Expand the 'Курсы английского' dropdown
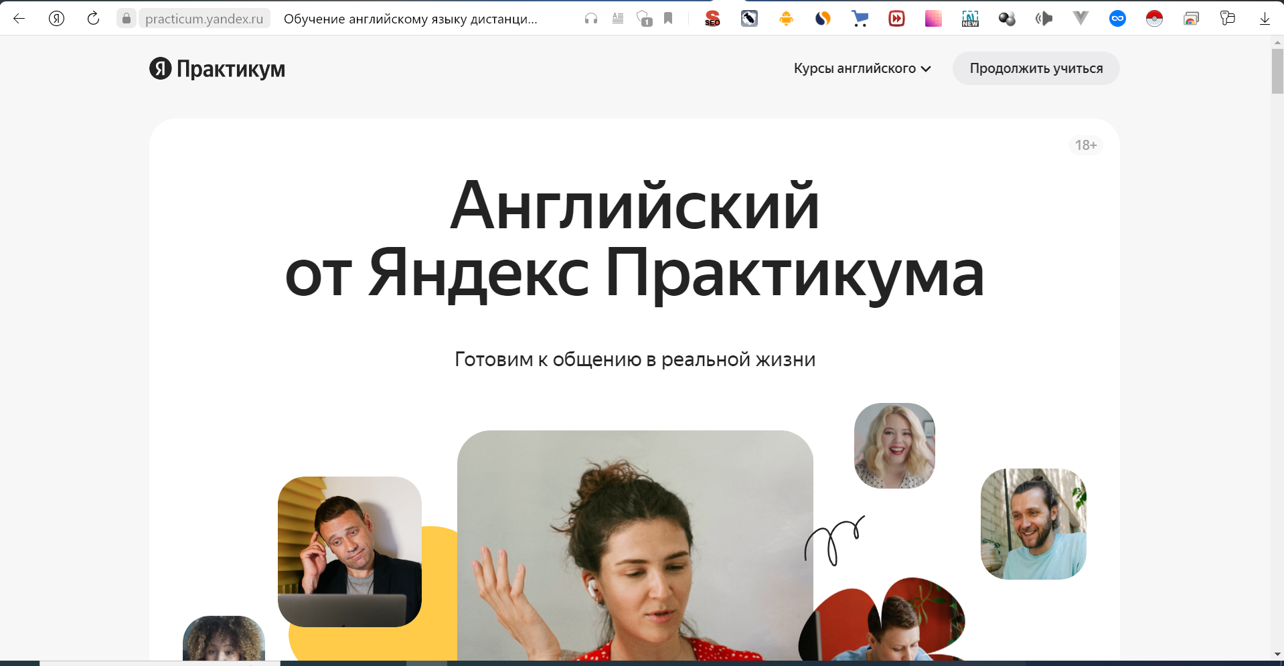 (862, 68)
